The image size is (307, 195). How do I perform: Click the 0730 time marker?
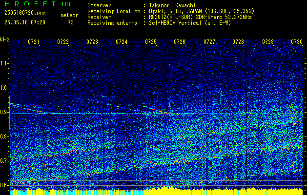pyautogui.click(x=297, y=42)
